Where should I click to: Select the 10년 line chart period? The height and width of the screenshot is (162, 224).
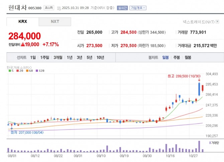(x=100, y=57)
